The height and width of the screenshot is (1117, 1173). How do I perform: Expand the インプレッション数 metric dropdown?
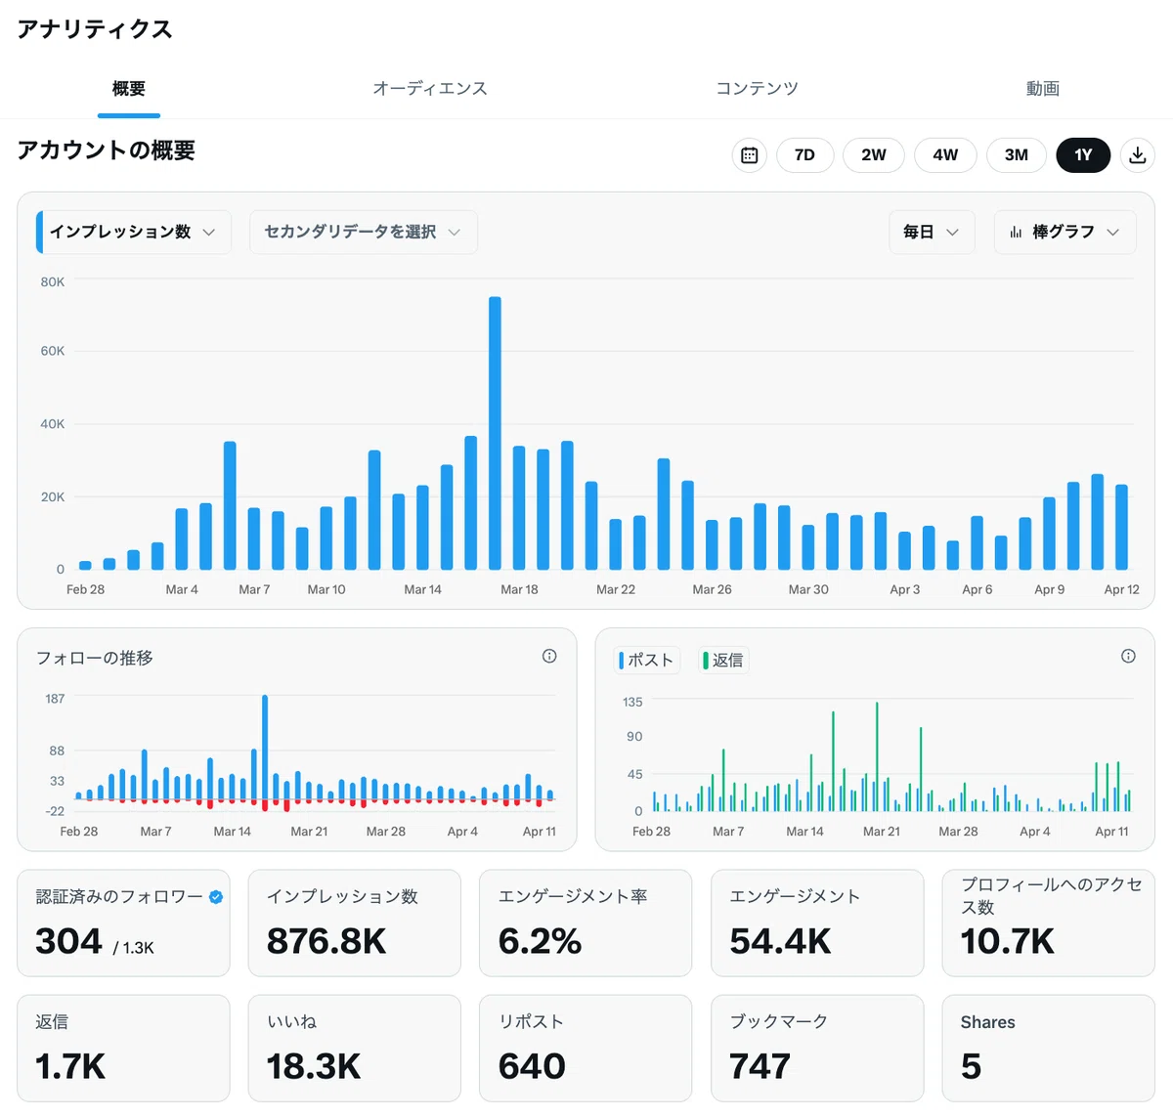pyautogui.click(x=134, y=233)
